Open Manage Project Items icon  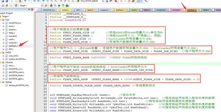click(51, 6)
